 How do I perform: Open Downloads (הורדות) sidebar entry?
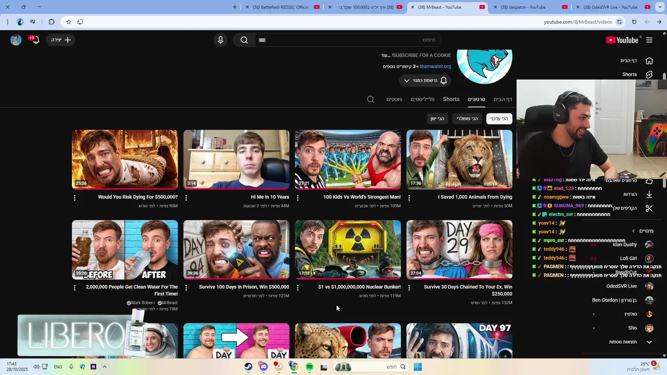click(x=638, y=194)
